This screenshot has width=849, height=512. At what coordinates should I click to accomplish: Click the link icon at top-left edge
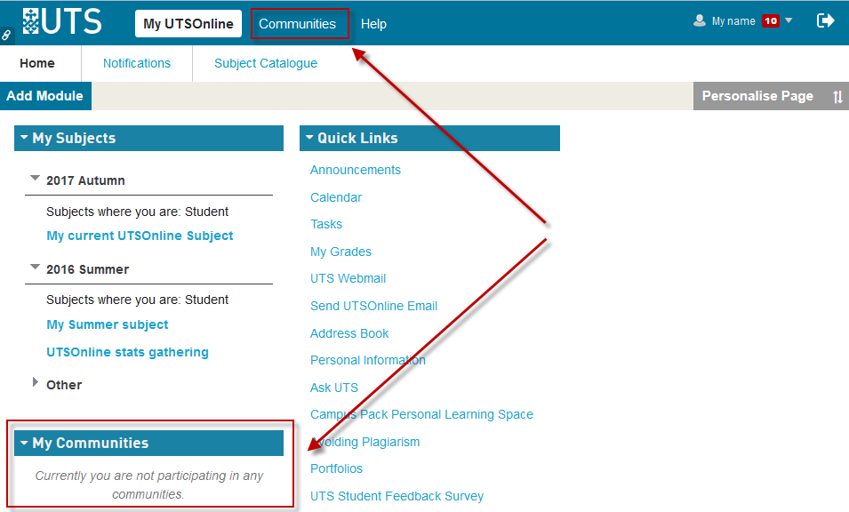pos(6,36)
